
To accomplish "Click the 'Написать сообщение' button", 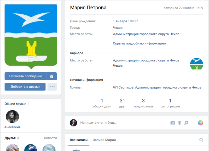I will tap(26, 76).
